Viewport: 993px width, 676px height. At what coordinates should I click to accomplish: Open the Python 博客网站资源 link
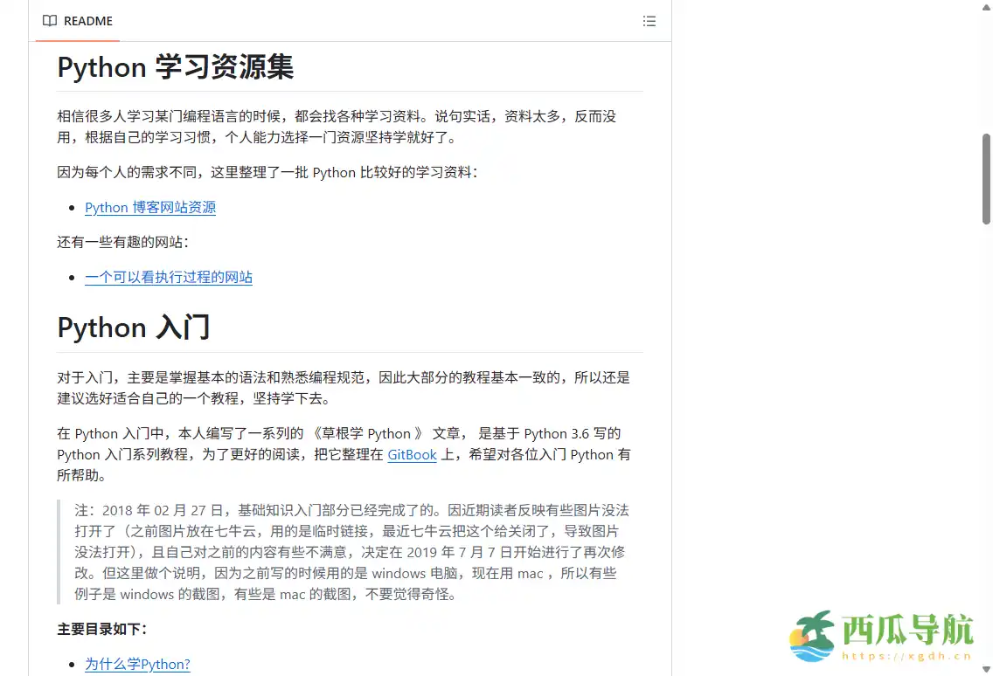coord(149,207)
